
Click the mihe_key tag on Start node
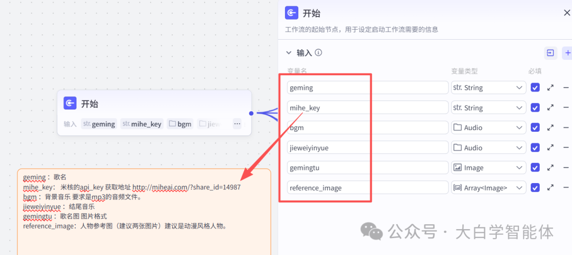point(142,124)
